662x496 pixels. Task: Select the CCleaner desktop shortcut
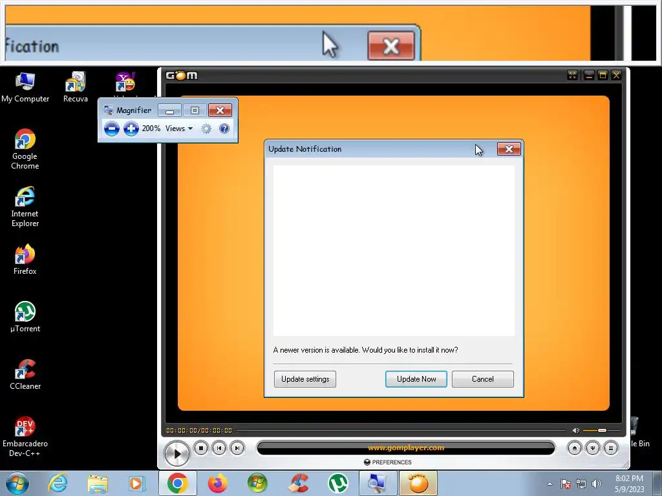tap(25, 375)
